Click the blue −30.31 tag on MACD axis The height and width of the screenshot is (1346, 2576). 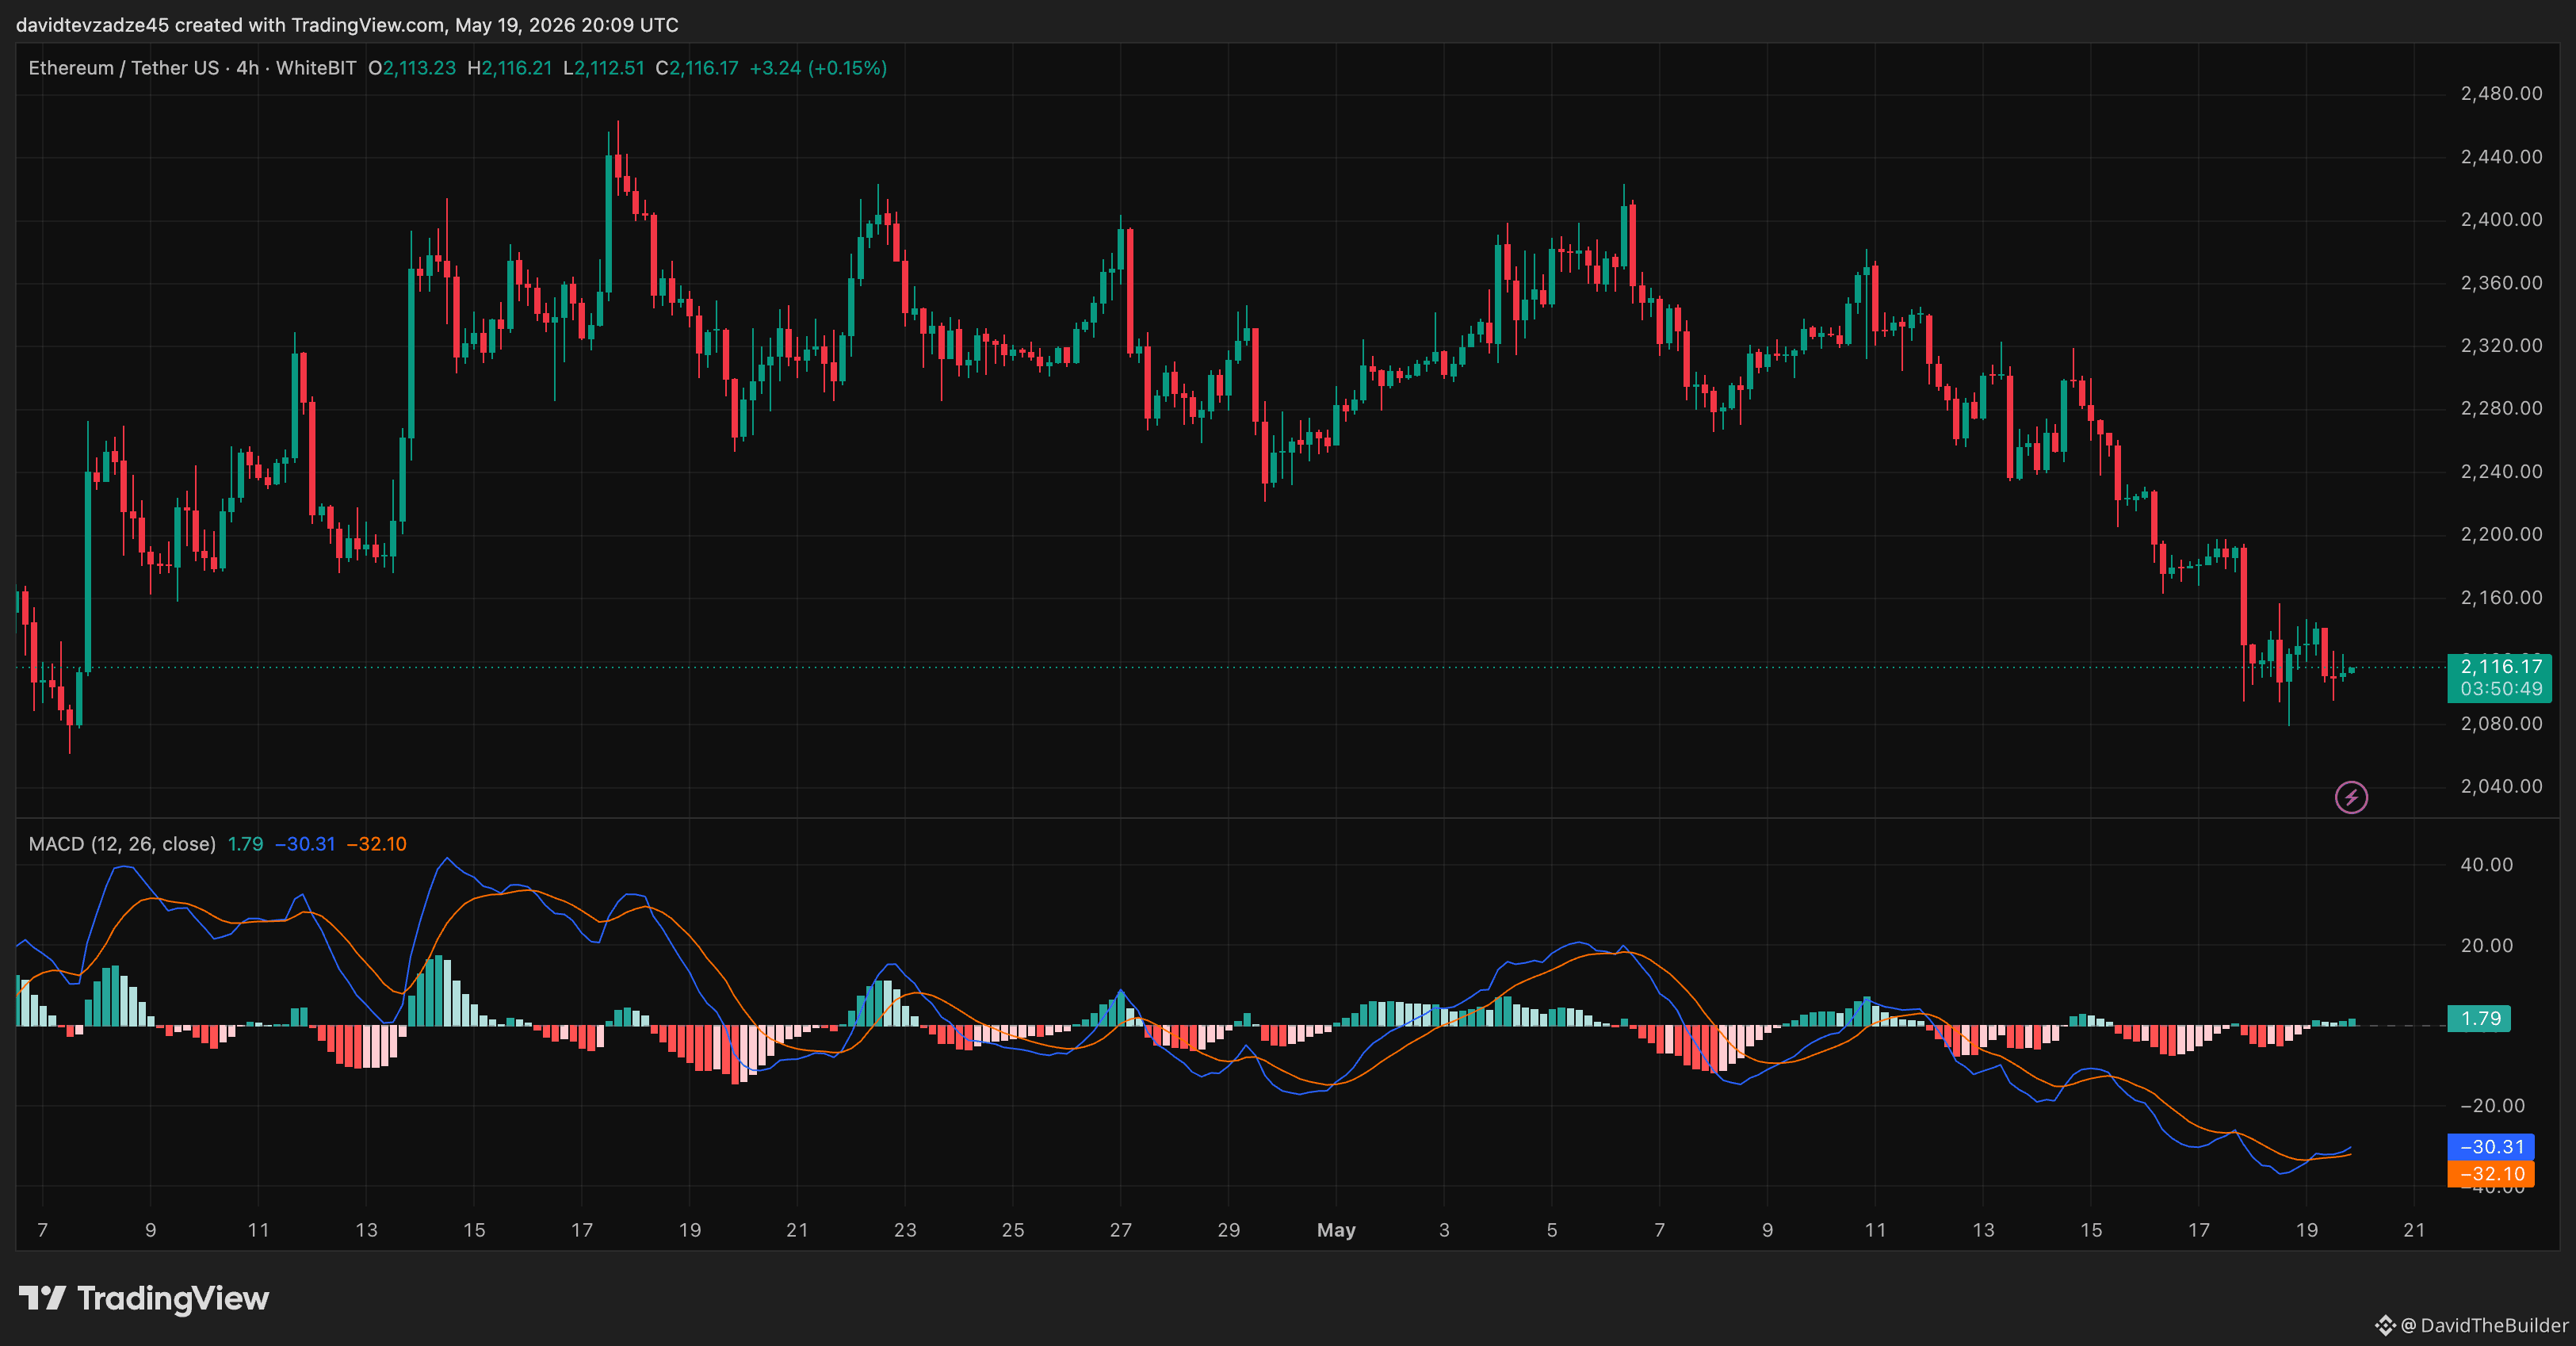[2491, 1146]
